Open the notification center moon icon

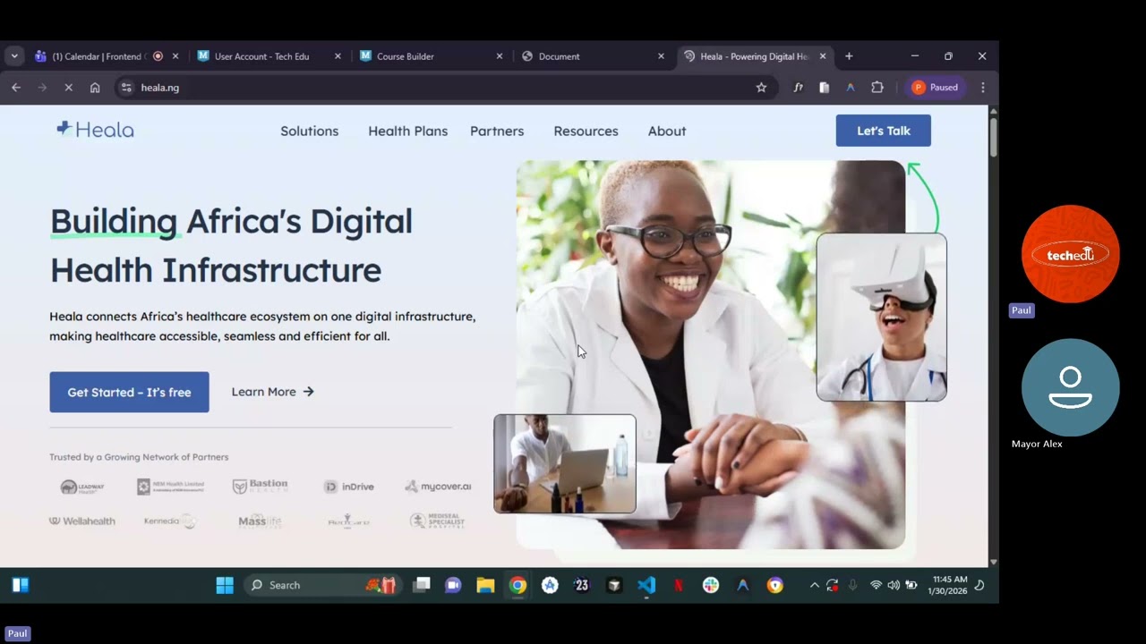[x=979, y=585]
